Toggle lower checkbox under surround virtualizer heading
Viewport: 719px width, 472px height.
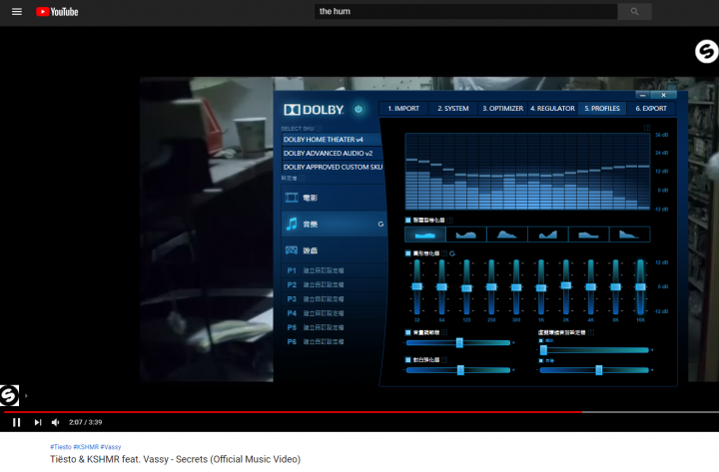tap(541, 360)
